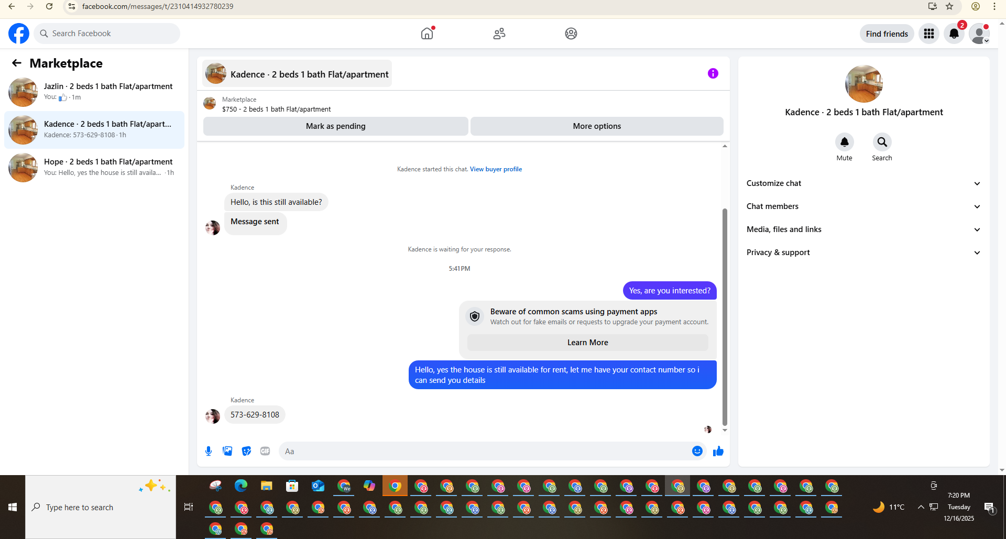Image resolution: width=1006 pixels, height=539 pixels.
Task: Bookmark this page with the star
Action: (949, 6)
